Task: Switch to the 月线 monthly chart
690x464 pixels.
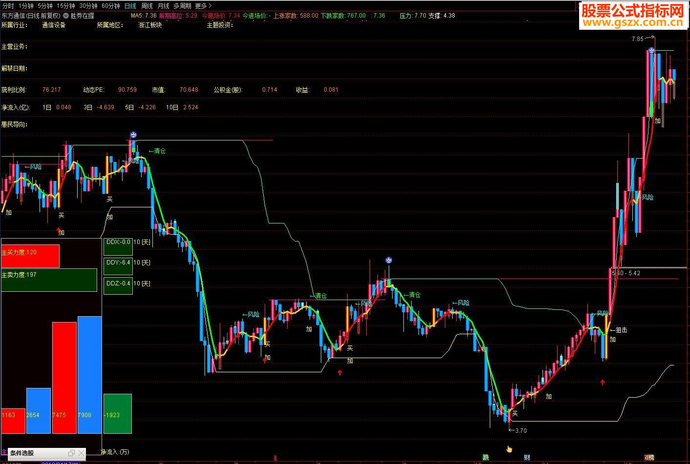Action: [x=163, y=6]
